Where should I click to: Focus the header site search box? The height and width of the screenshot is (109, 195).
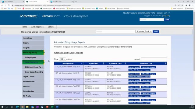click(152, 20)
